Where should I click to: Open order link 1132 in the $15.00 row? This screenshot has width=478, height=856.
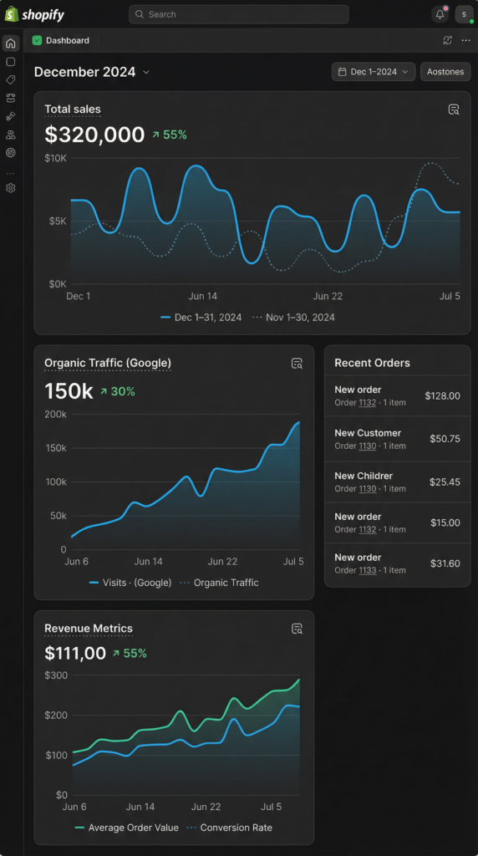367,529
